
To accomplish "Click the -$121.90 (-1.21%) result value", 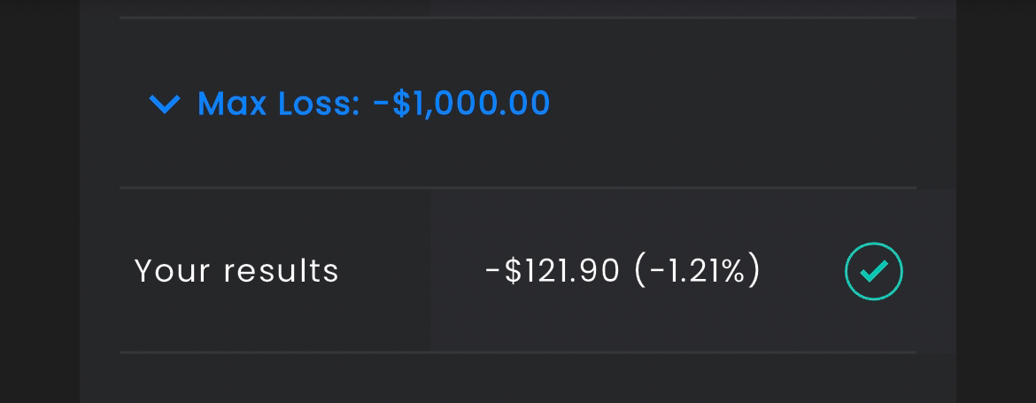I will point(622,272).
